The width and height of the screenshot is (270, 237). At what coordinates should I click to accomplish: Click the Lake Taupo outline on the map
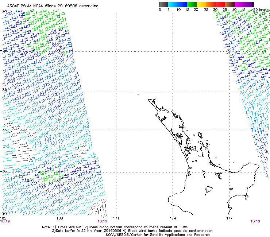209,190
